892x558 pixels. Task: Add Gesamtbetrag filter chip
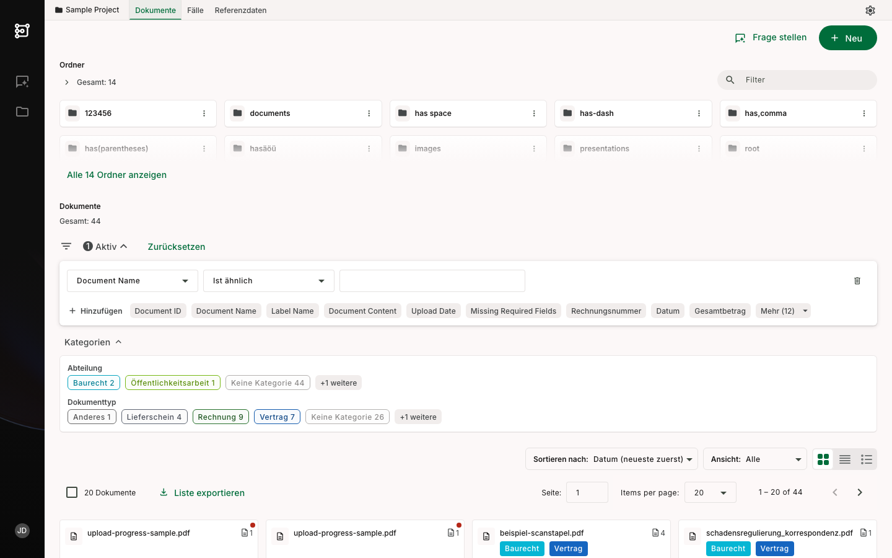tap(720, 311)
